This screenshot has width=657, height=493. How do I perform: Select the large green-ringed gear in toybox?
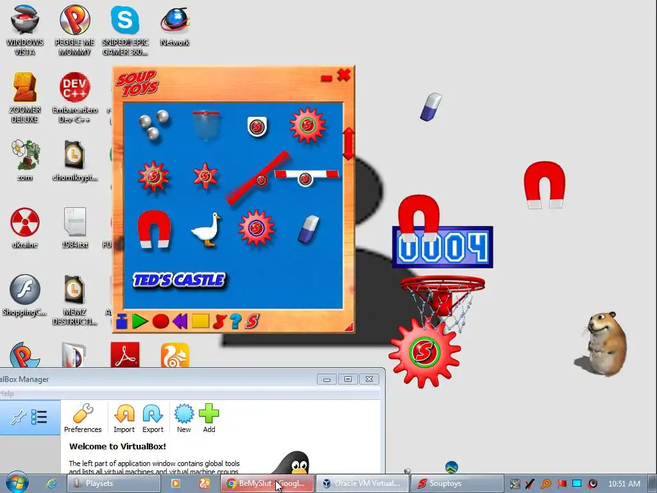307,125
